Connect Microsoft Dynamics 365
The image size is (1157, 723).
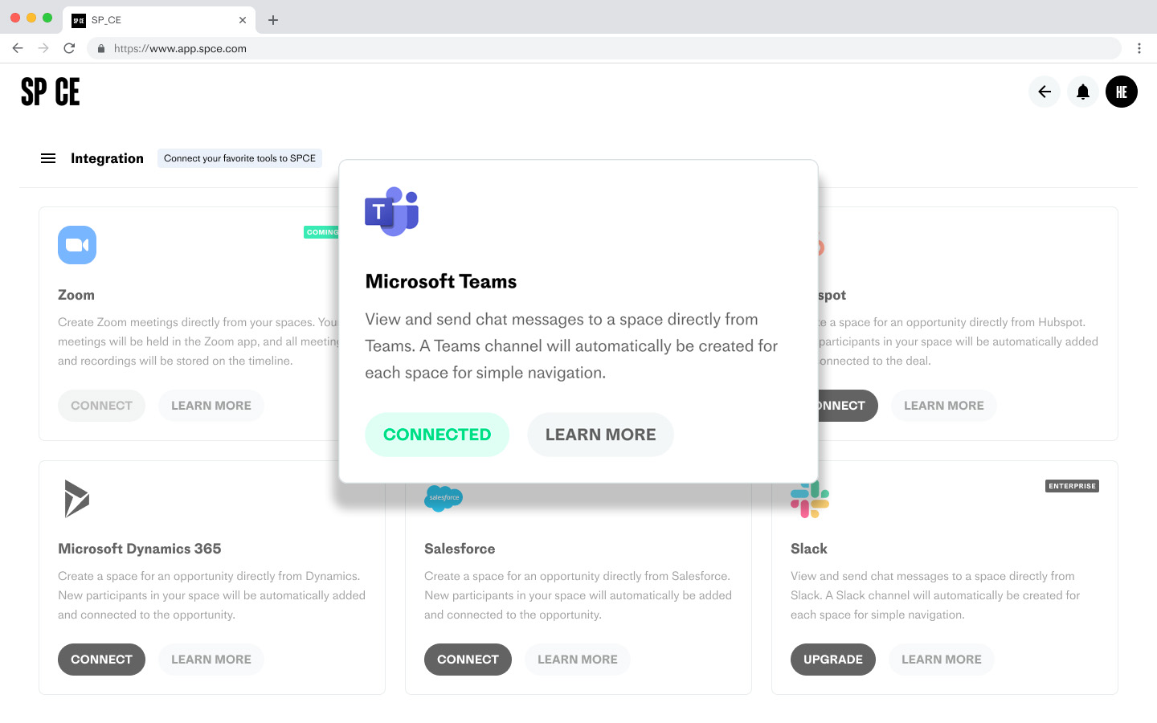101,660
